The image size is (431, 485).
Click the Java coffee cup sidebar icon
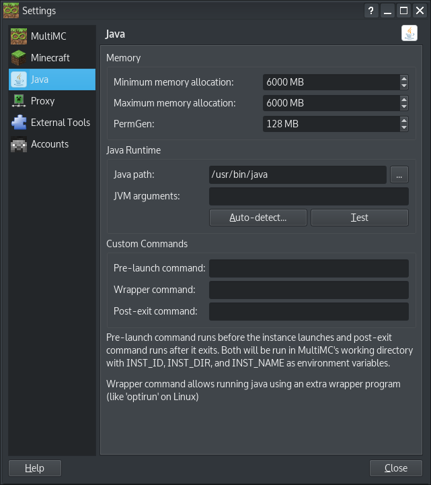[x=19, y=79]
